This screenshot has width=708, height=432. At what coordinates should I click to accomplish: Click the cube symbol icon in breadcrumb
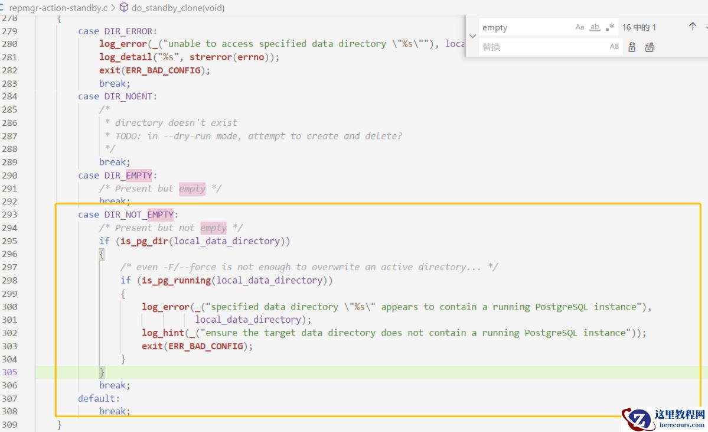click(x=124, y=8)
